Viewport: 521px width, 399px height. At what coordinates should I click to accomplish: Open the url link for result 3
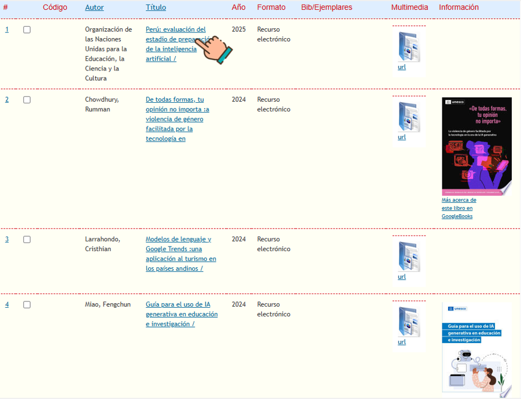coord(402,277)
